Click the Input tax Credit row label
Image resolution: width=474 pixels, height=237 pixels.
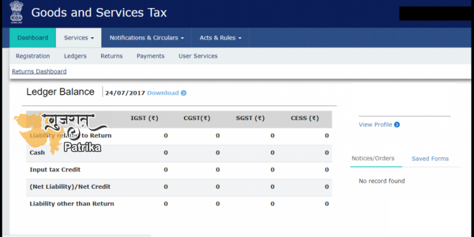pos(55,170)
